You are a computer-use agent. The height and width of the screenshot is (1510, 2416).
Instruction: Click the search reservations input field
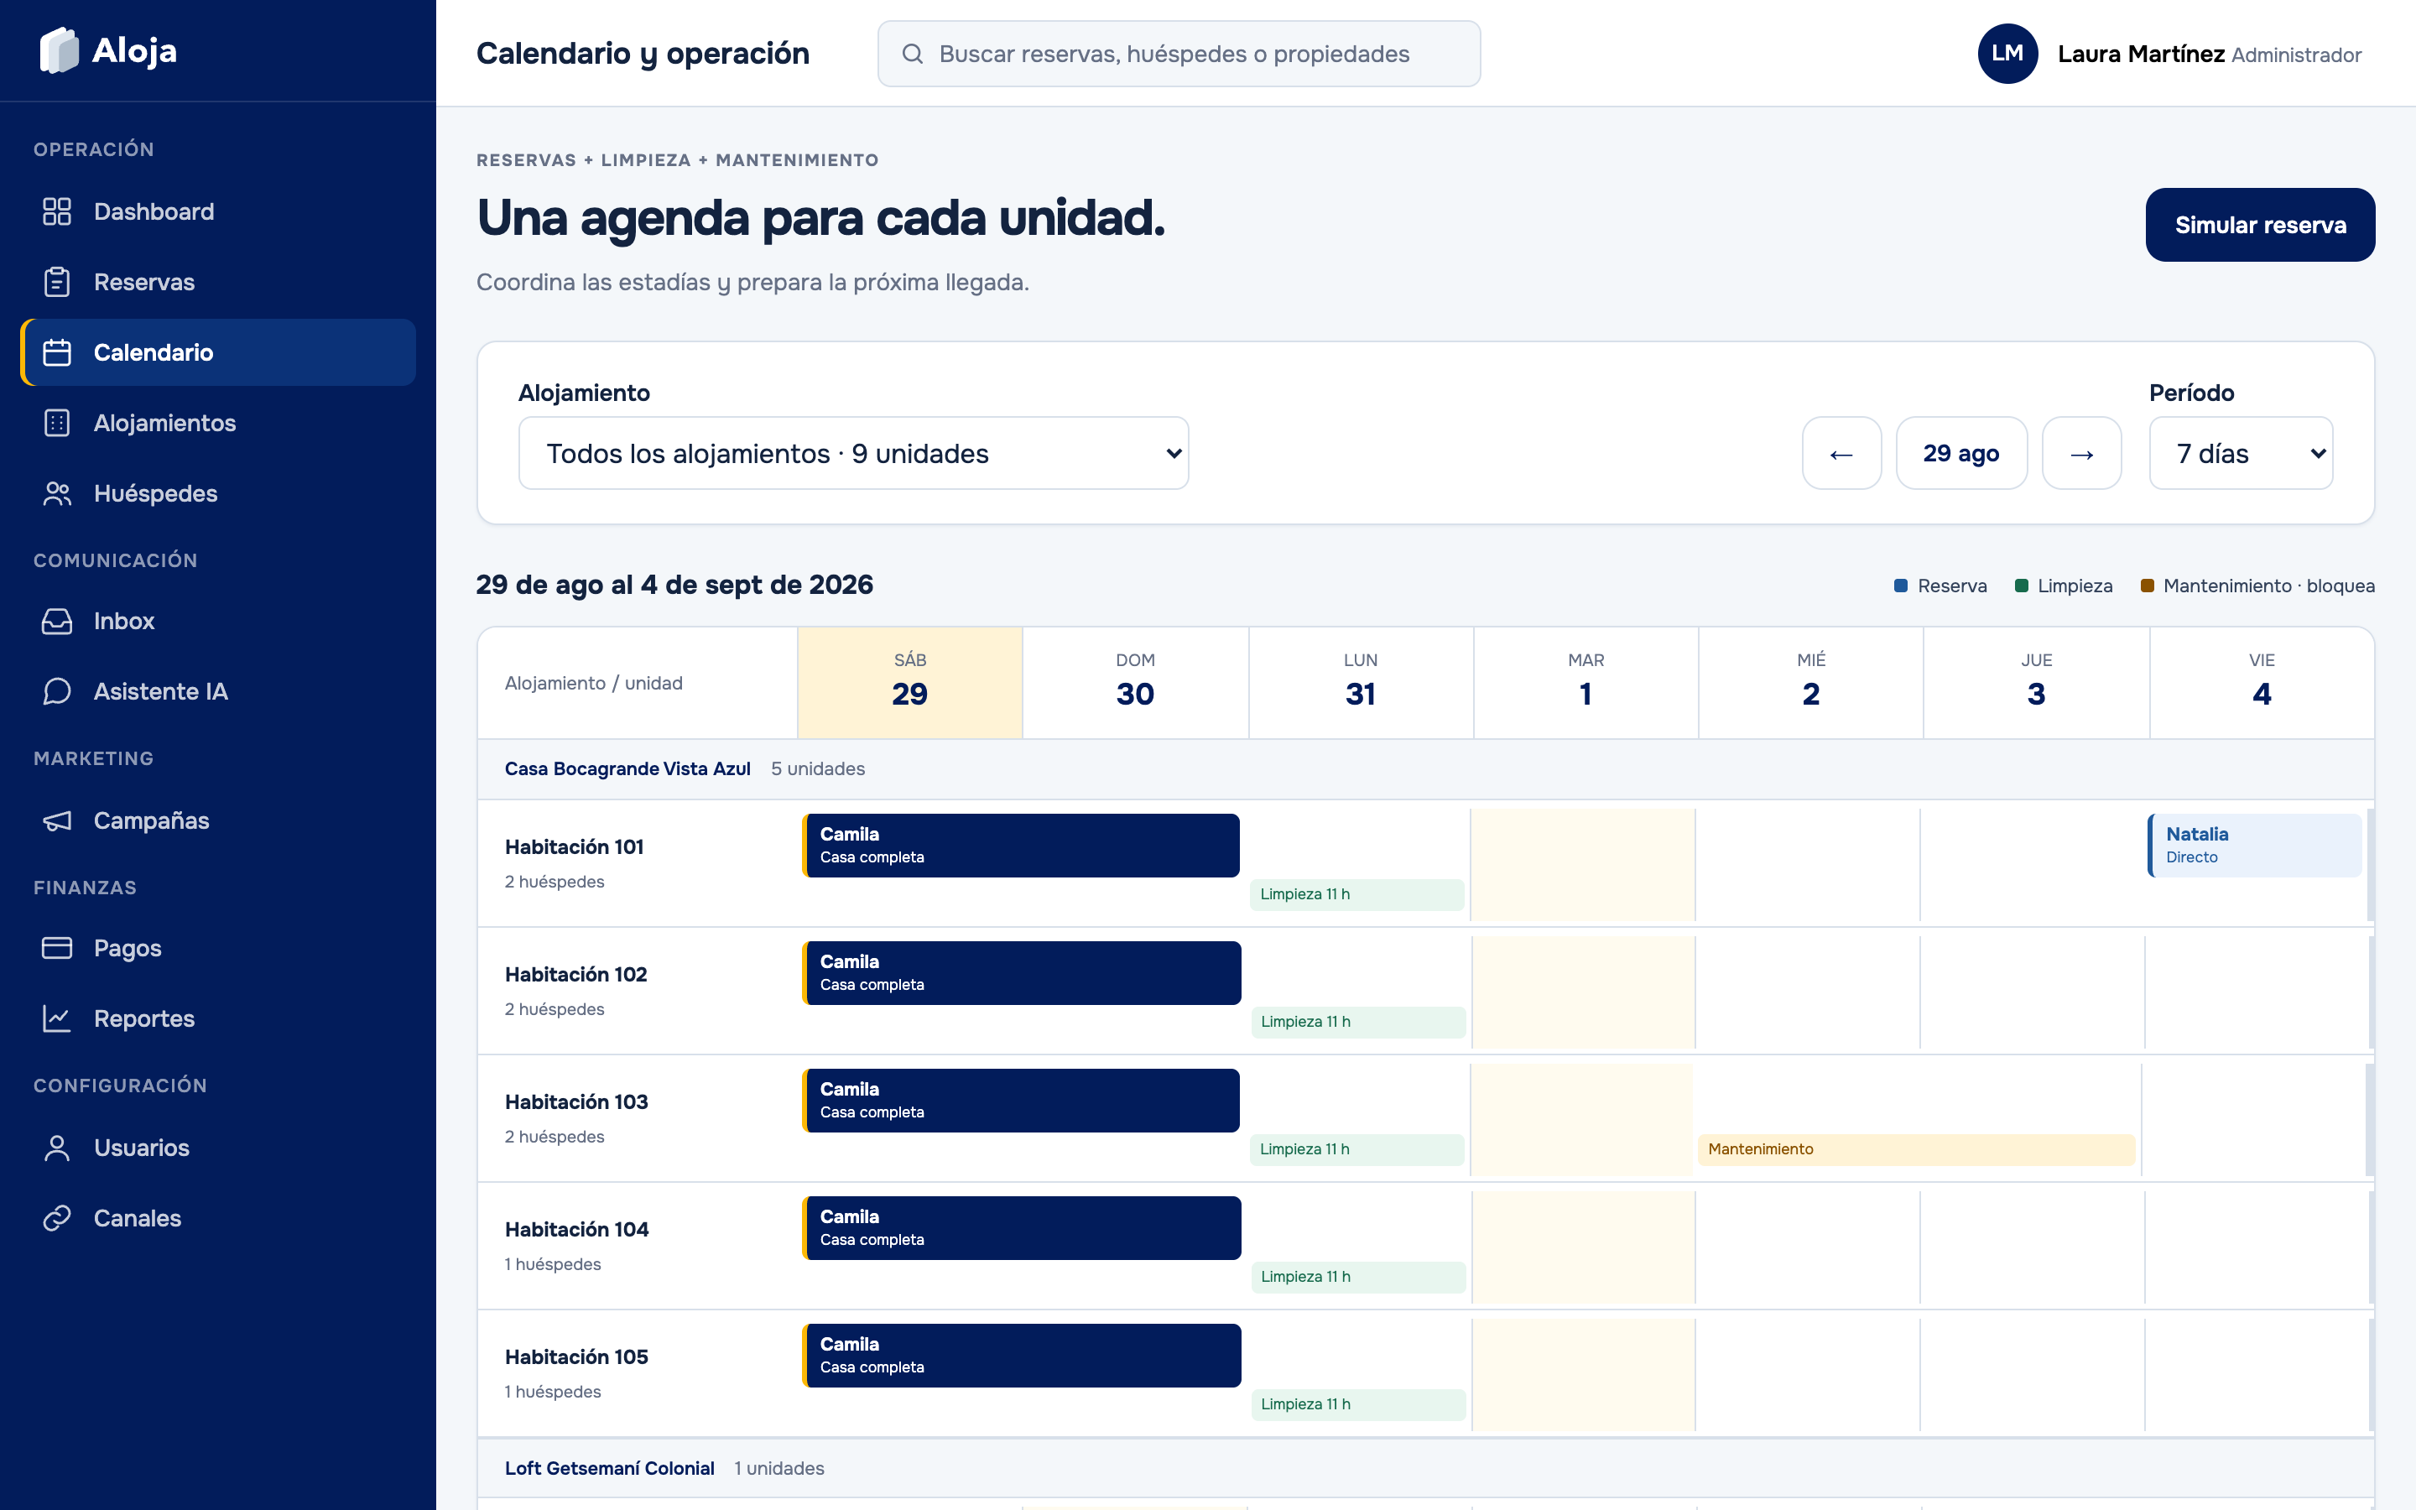[1178, 54]
